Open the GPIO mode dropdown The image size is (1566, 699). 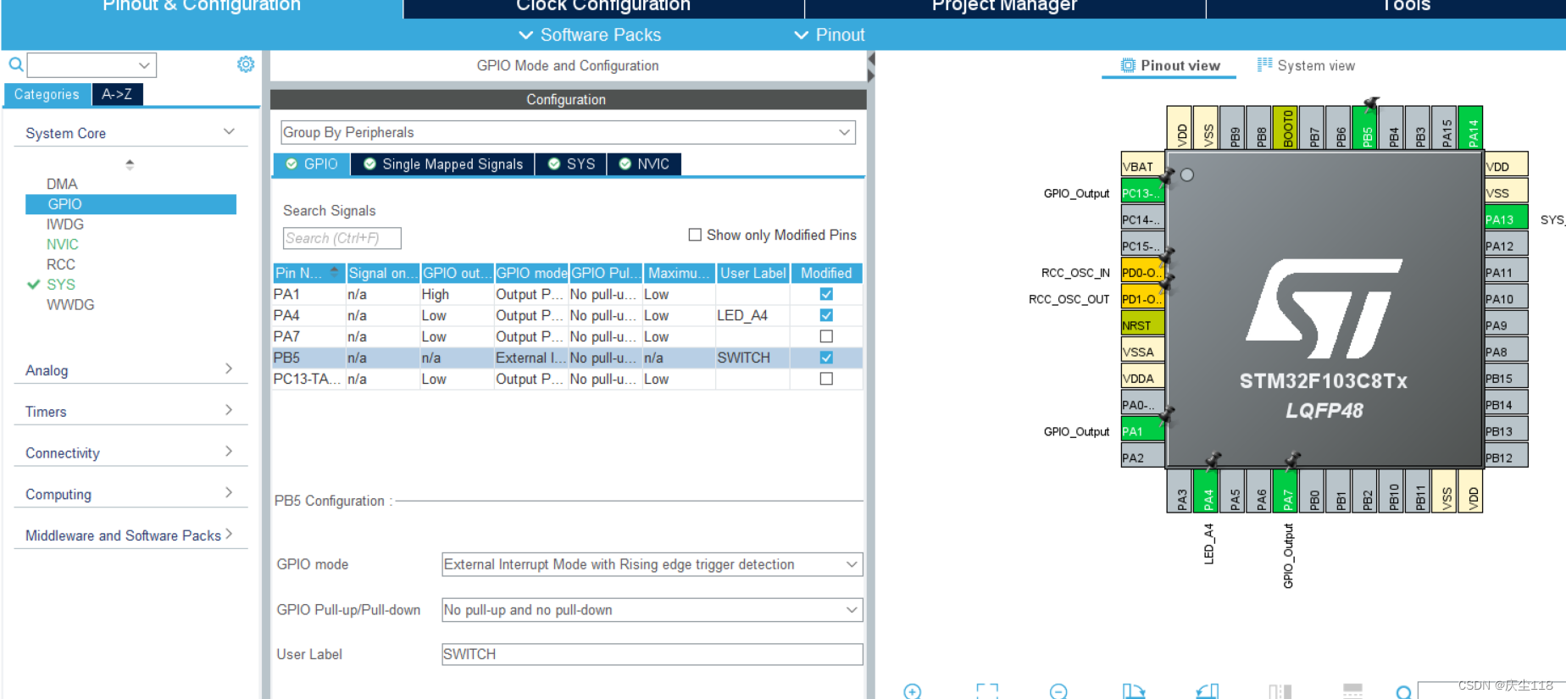tap(652, 564)
